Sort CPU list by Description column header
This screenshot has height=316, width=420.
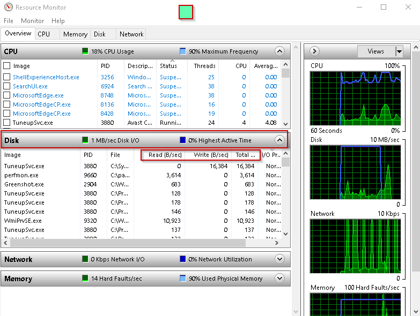(140, 66)
